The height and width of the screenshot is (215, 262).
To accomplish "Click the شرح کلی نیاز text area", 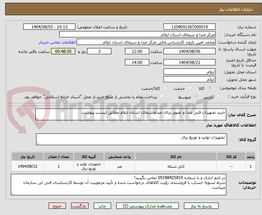I will click(131, 114).
